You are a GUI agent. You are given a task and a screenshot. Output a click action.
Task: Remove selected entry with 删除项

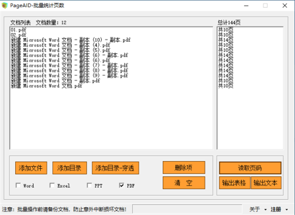point(183,167)
